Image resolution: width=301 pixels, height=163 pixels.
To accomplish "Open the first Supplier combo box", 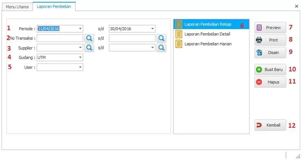I will 80,48.
